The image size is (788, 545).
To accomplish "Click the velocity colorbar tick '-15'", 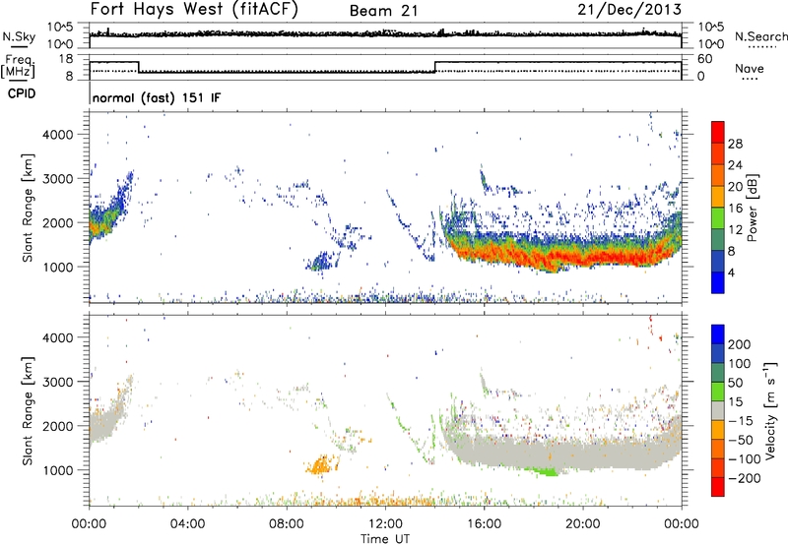I will 741,420.
